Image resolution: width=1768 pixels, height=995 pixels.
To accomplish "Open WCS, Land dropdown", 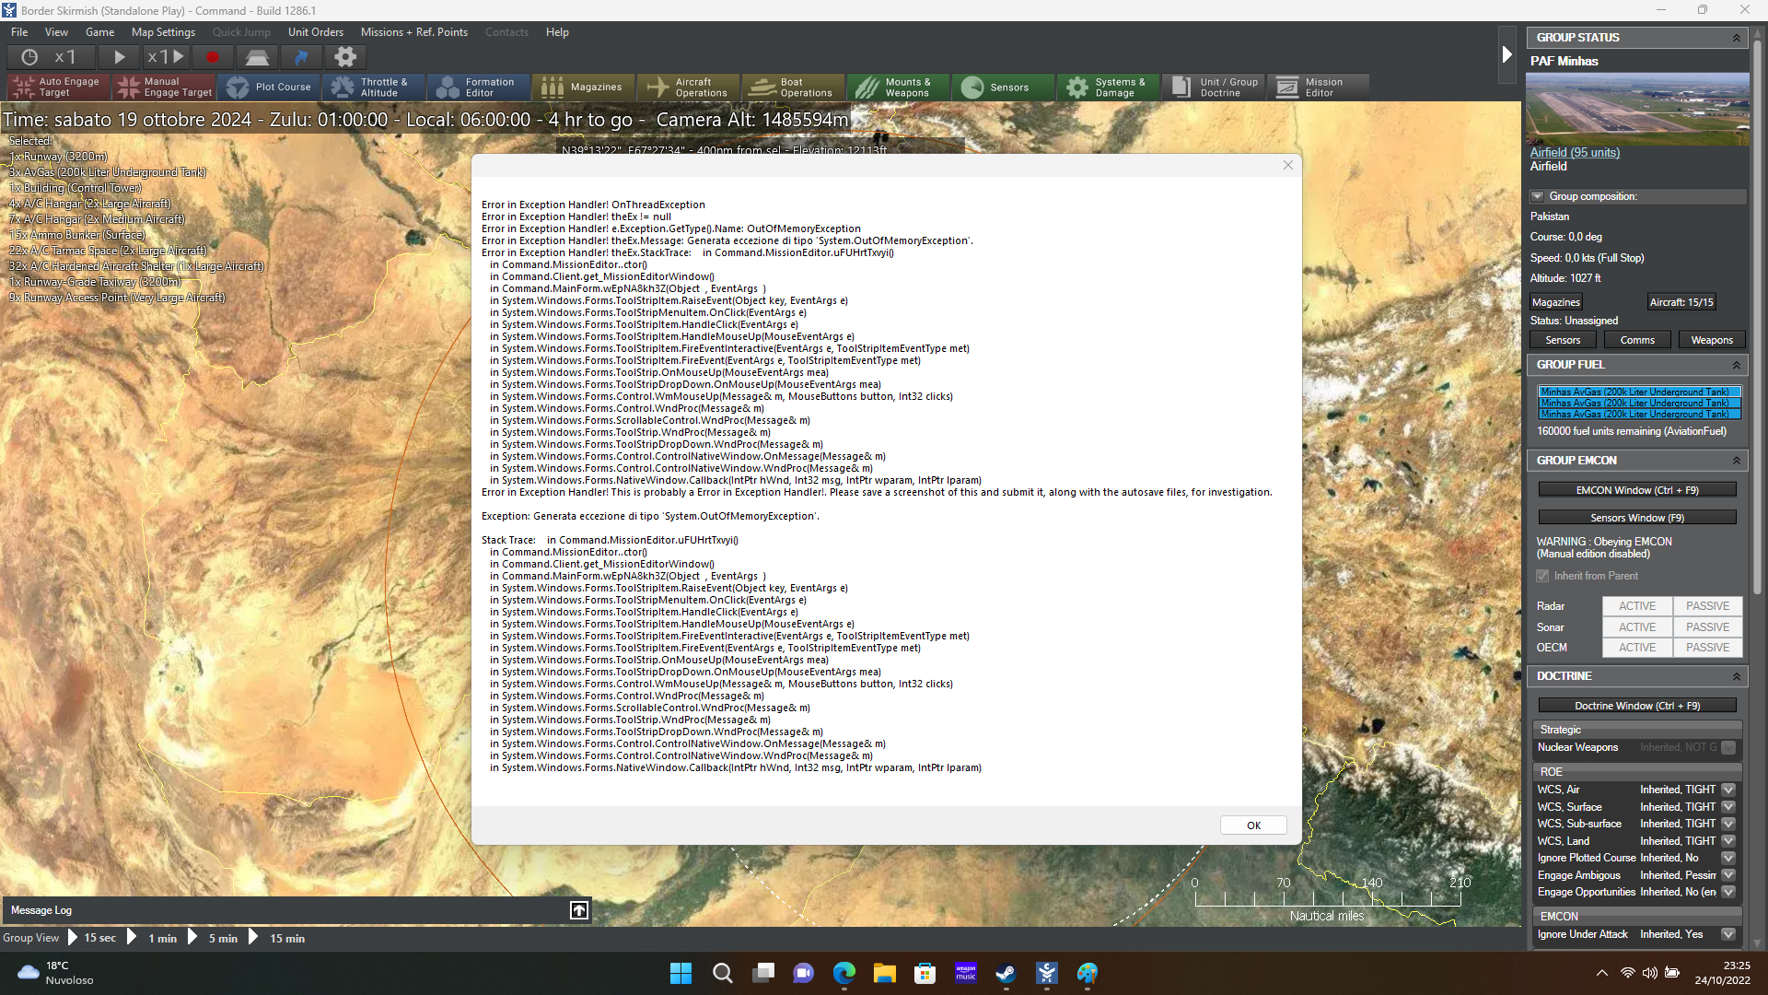I will 1728,841.
